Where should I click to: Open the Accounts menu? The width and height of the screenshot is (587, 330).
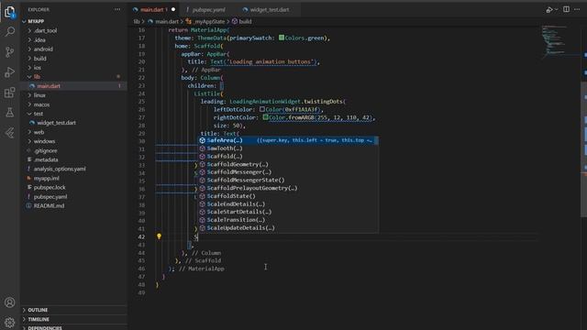[x=10, y=302]
